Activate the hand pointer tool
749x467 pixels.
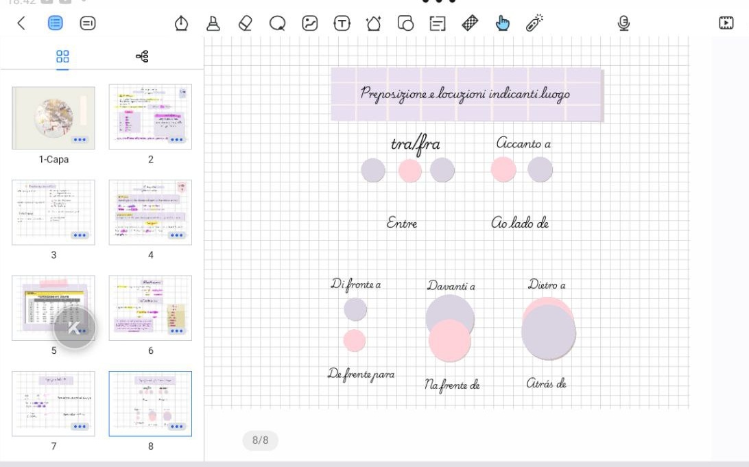(502, 23)
